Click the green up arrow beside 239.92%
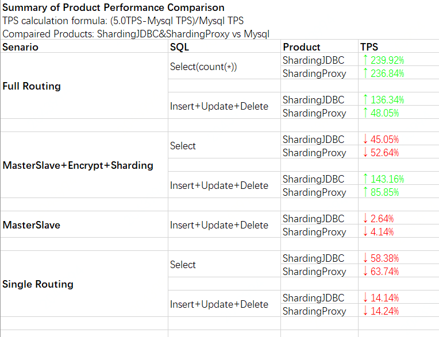 coord(365,60)
